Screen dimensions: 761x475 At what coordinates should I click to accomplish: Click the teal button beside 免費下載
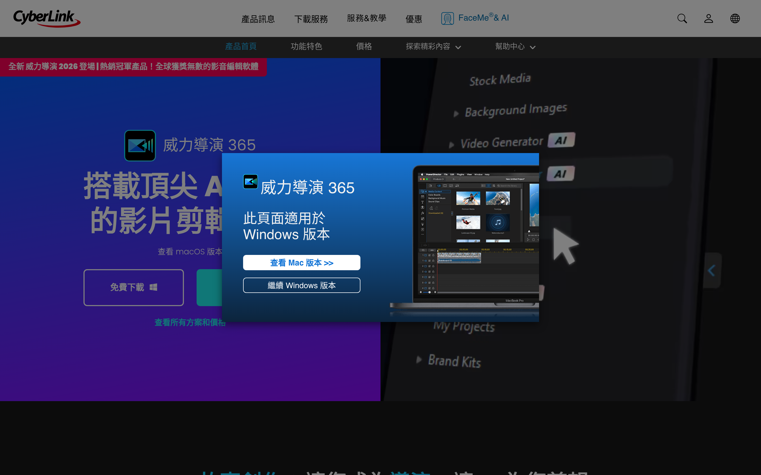tap(210, 287)
